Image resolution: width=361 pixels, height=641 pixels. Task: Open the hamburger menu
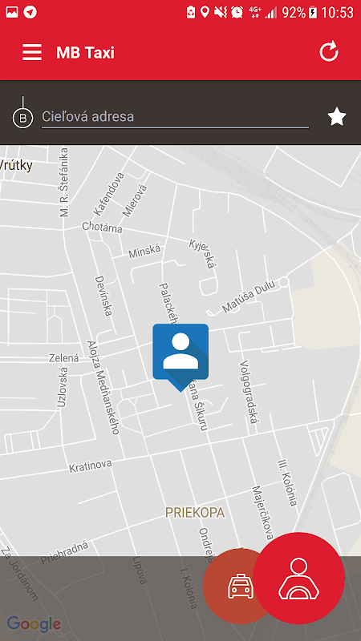32,52
